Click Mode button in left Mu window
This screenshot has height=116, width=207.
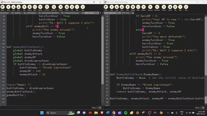click(3, 8)
